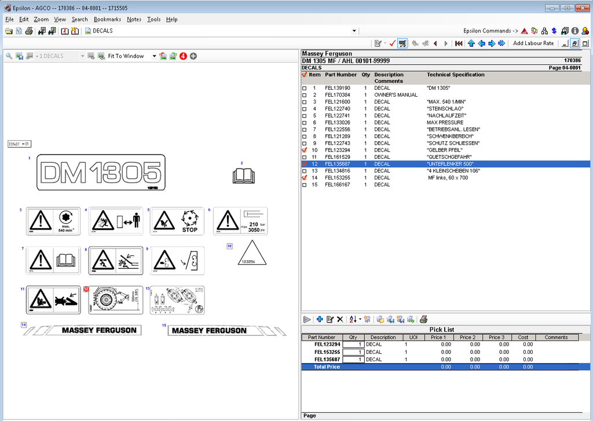
Task: Expand the DECALS page selector dropdown
Action: [x=354, y=31]
